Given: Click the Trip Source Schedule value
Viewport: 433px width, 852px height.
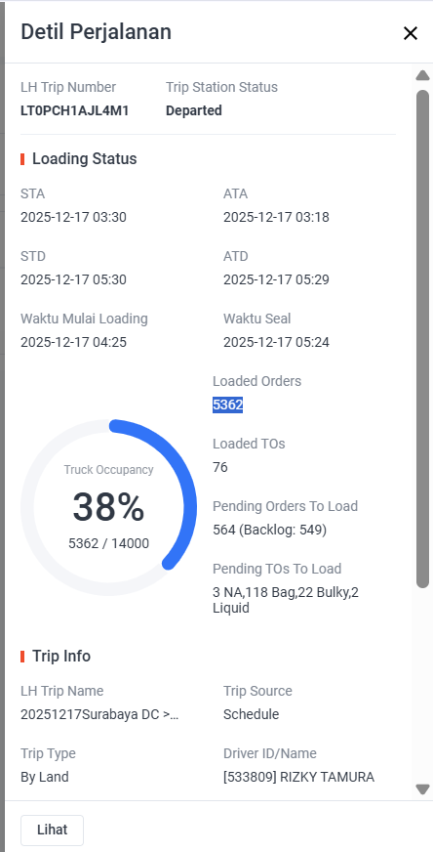Looking at the screenshot, I should tap(252, 714).
